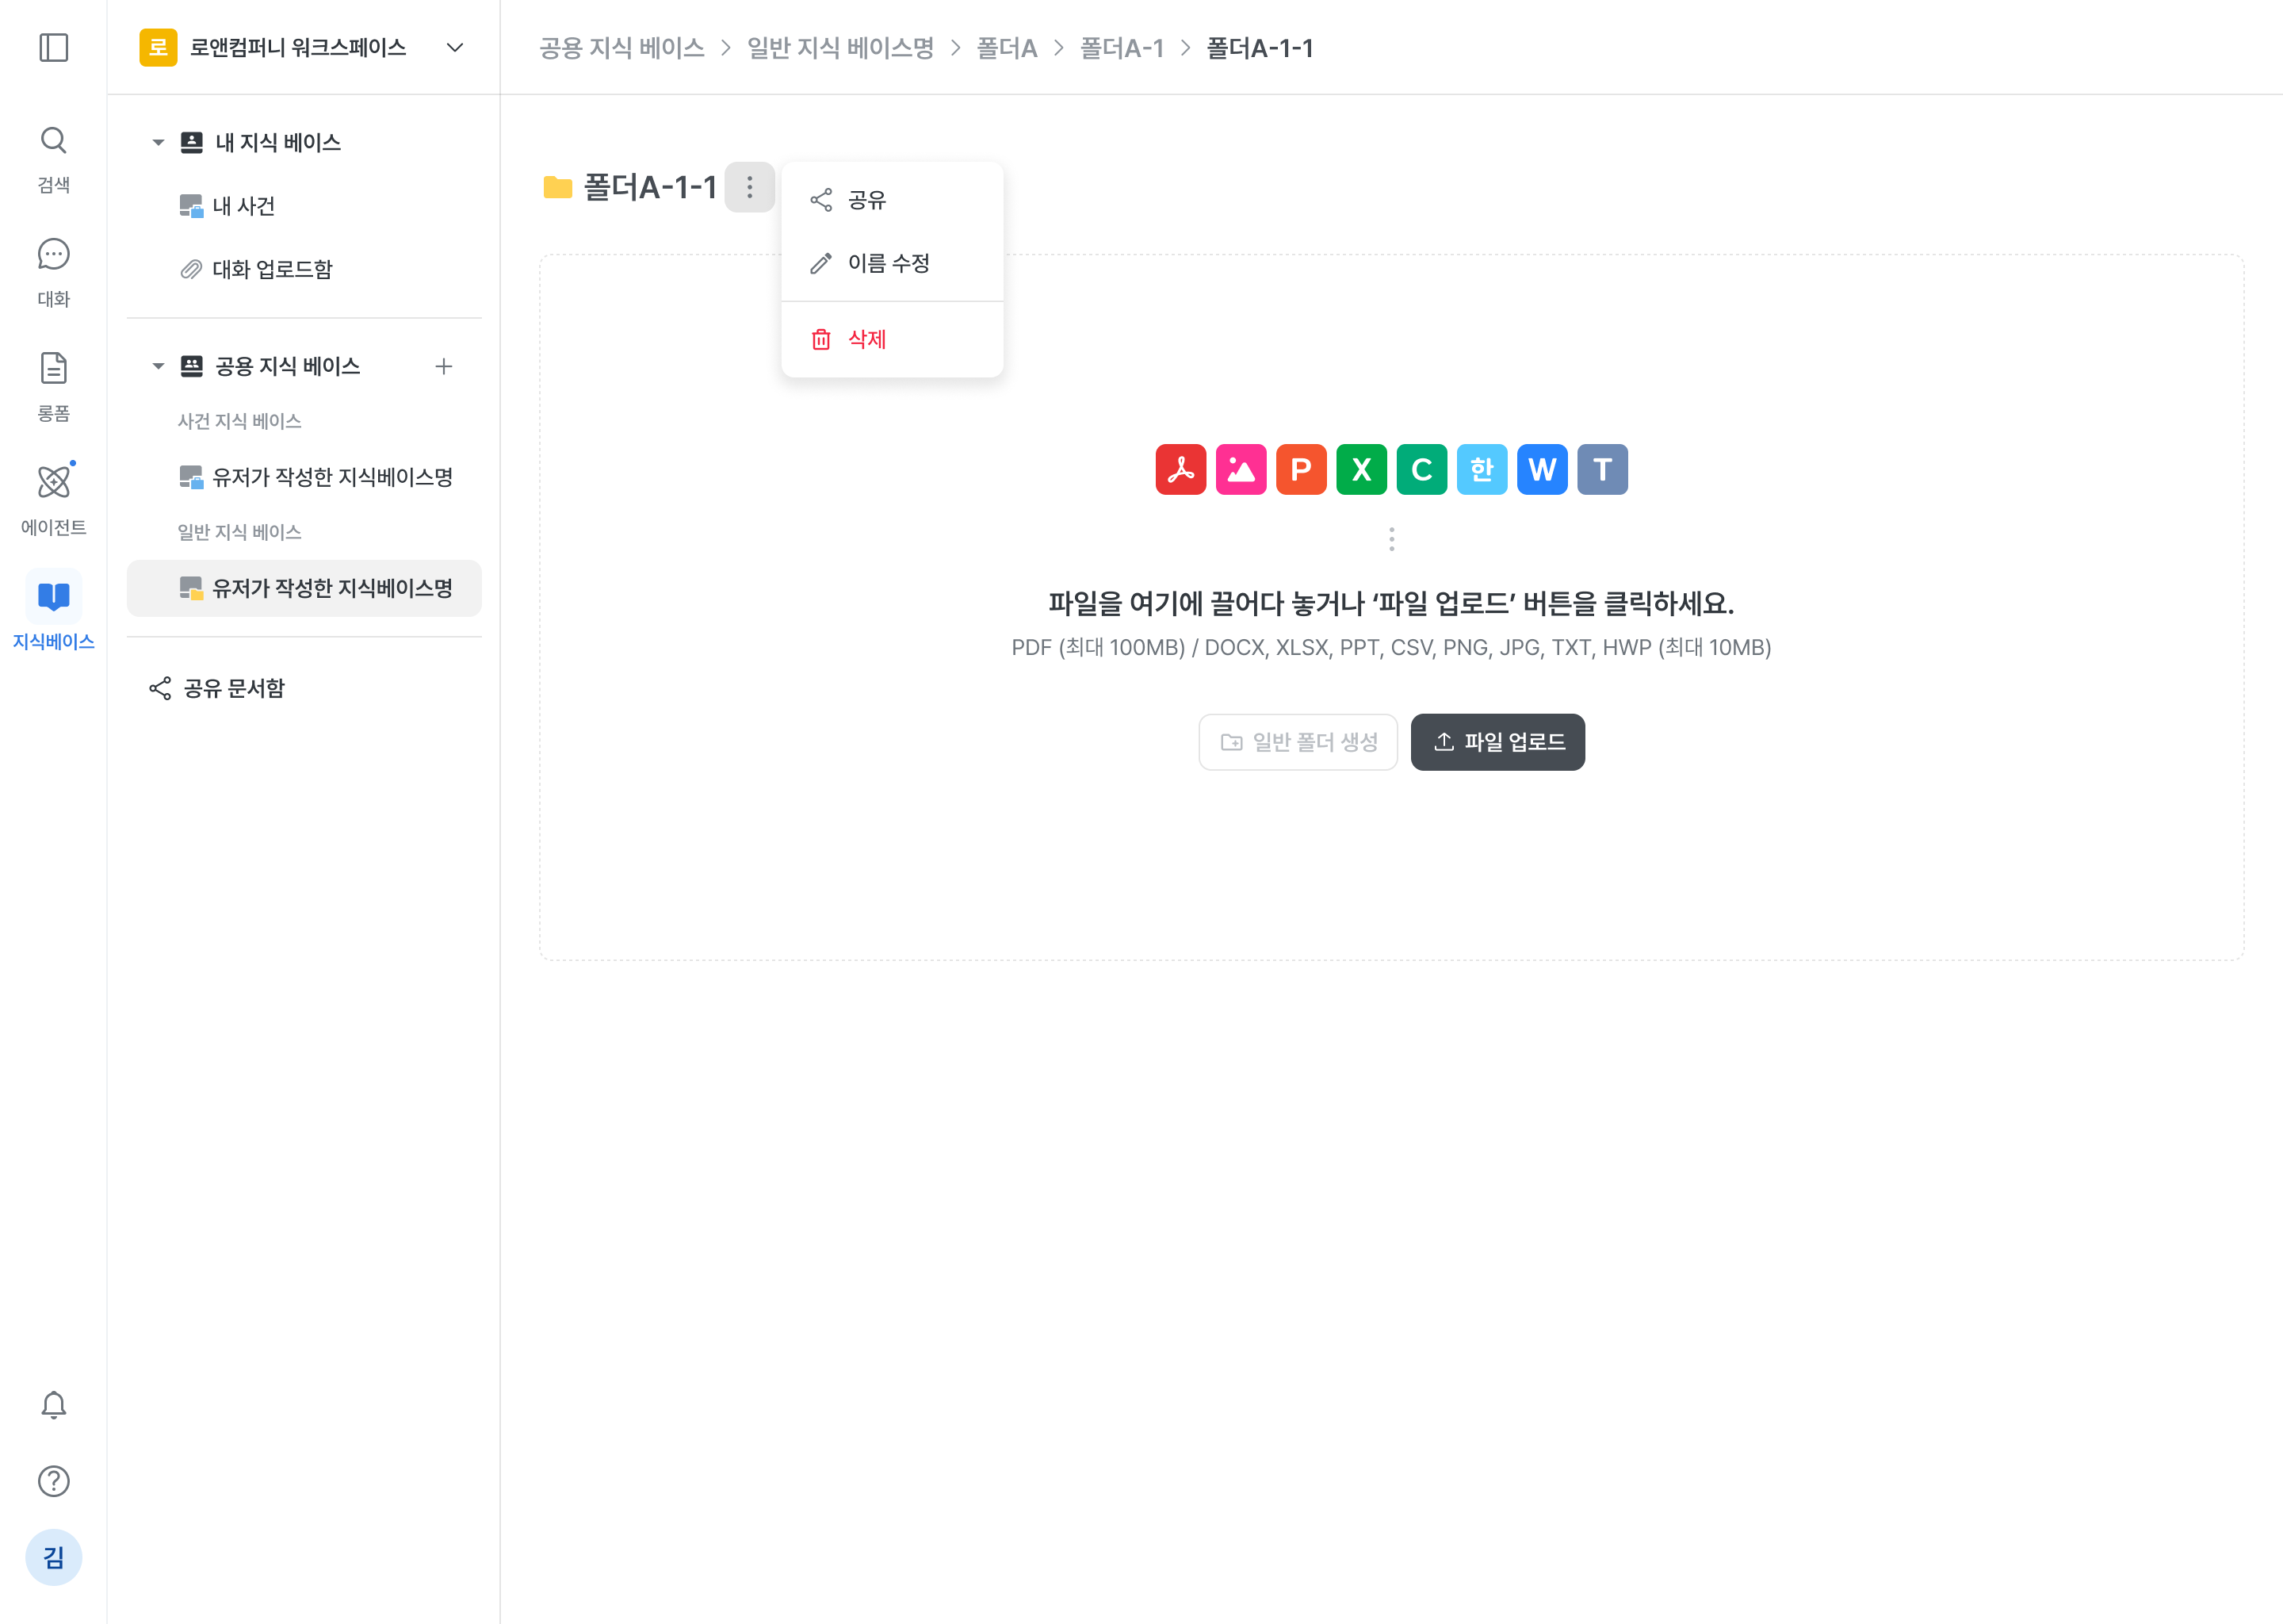Click the gray-blue TXT T icon
Image resolution: width=2283 pixels, height=1624 pixels.
pyautogui.click(x=1602, y=469)
